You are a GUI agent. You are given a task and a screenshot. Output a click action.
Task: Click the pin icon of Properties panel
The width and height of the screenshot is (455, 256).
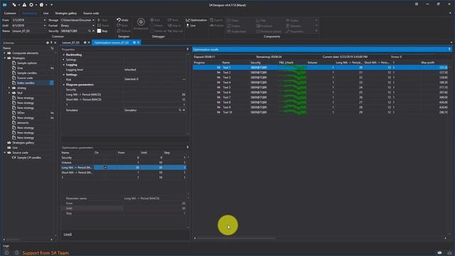click(x=188, y=49)
